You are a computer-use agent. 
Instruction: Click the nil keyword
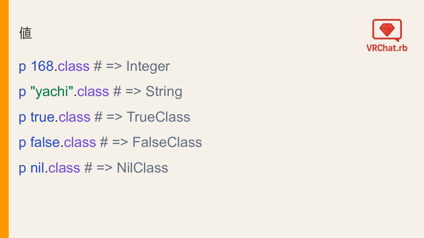click(37, 167)
